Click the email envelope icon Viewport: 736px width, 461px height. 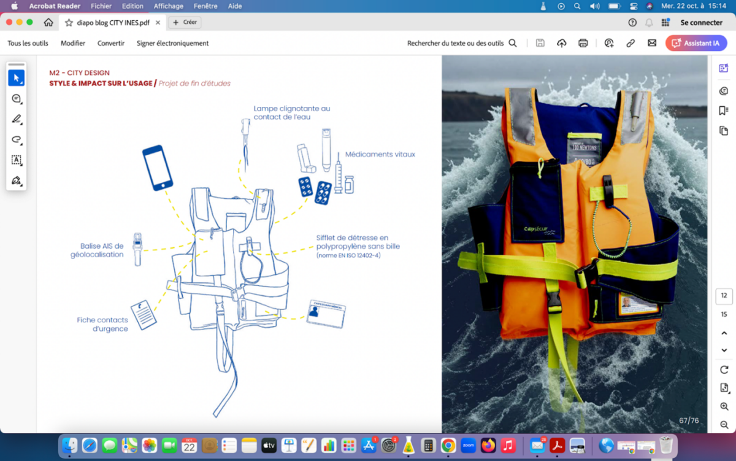651,44
